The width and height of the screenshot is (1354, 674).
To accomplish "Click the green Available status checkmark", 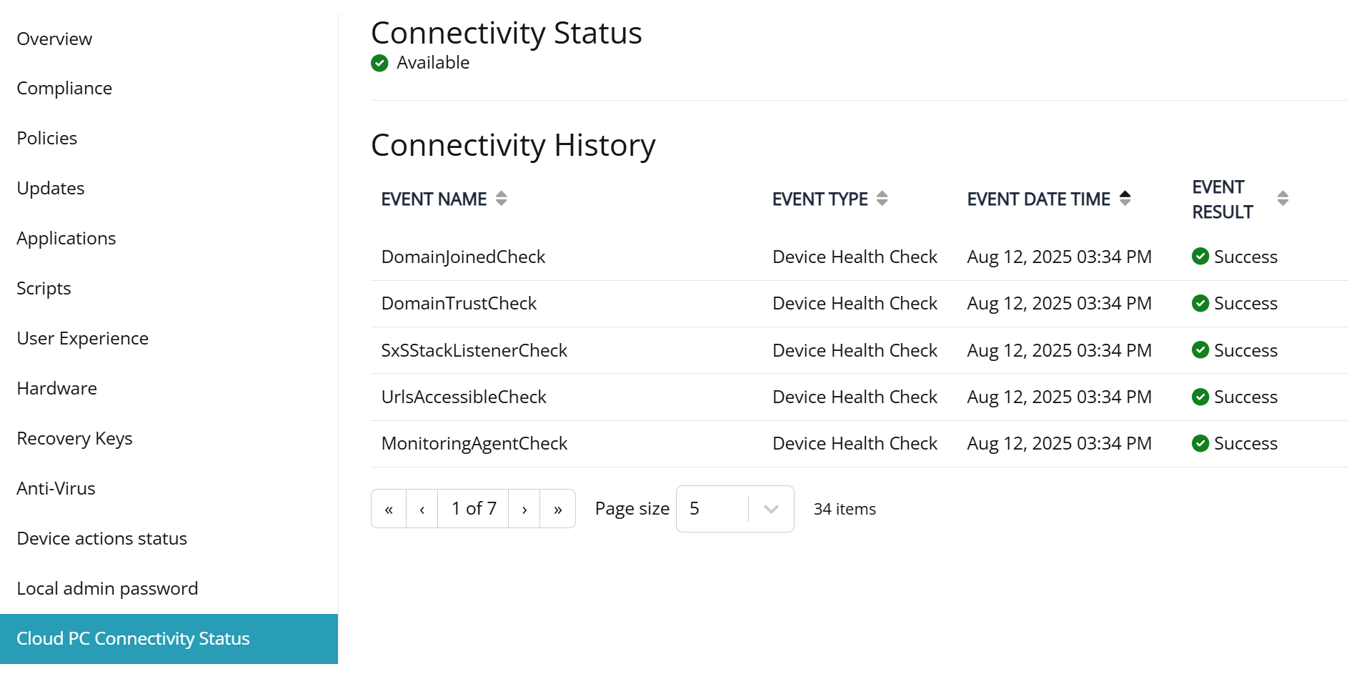I will pos(379,63).
